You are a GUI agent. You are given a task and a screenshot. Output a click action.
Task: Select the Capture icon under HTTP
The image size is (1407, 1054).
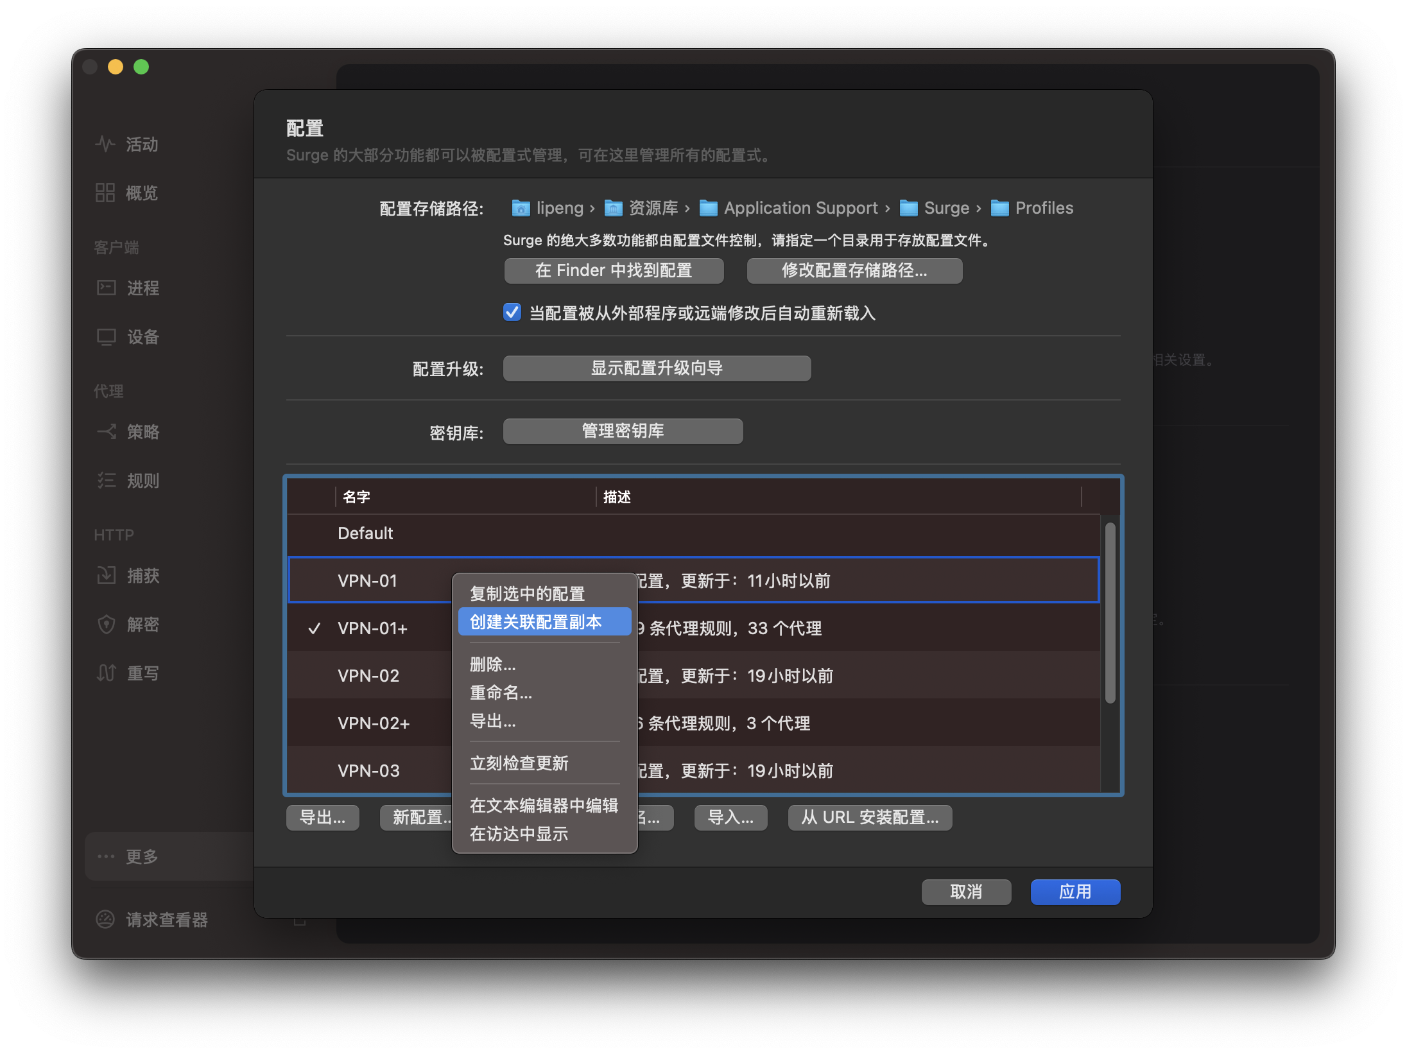click(x=106, y=575)
